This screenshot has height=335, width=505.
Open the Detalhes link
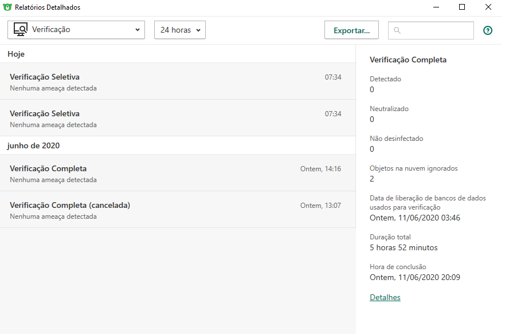pyautogui.click(x=385, y=297)
